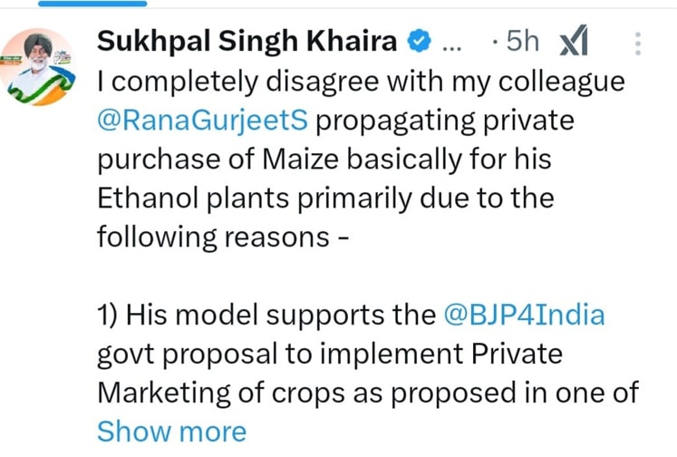Click the truncated handle ellipsis after the badge
Screen dimensions: 677x457
(450, 41)
